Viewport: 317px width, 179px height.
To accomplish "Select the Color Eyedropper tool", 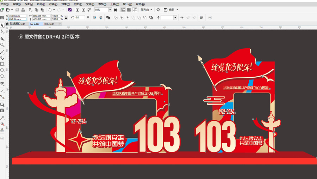I will pyautogui.click(x=2, y=118).
